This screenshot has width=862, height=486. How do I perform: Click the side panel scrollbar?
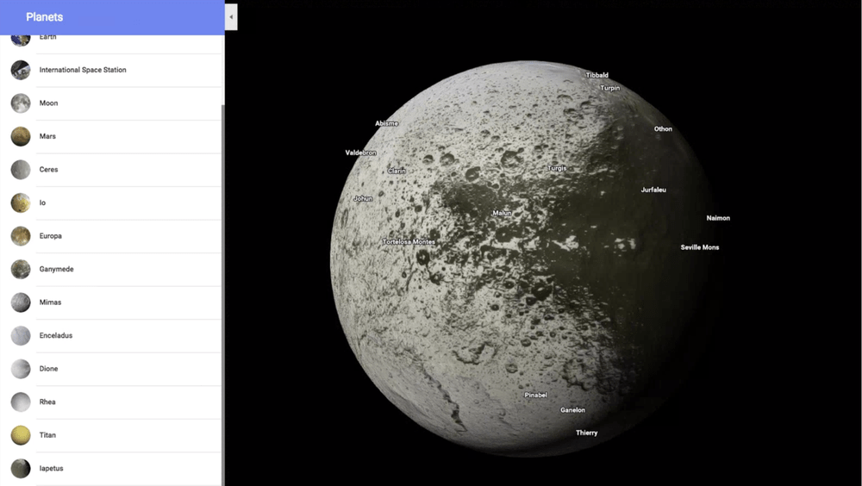(x=222, y=294)
